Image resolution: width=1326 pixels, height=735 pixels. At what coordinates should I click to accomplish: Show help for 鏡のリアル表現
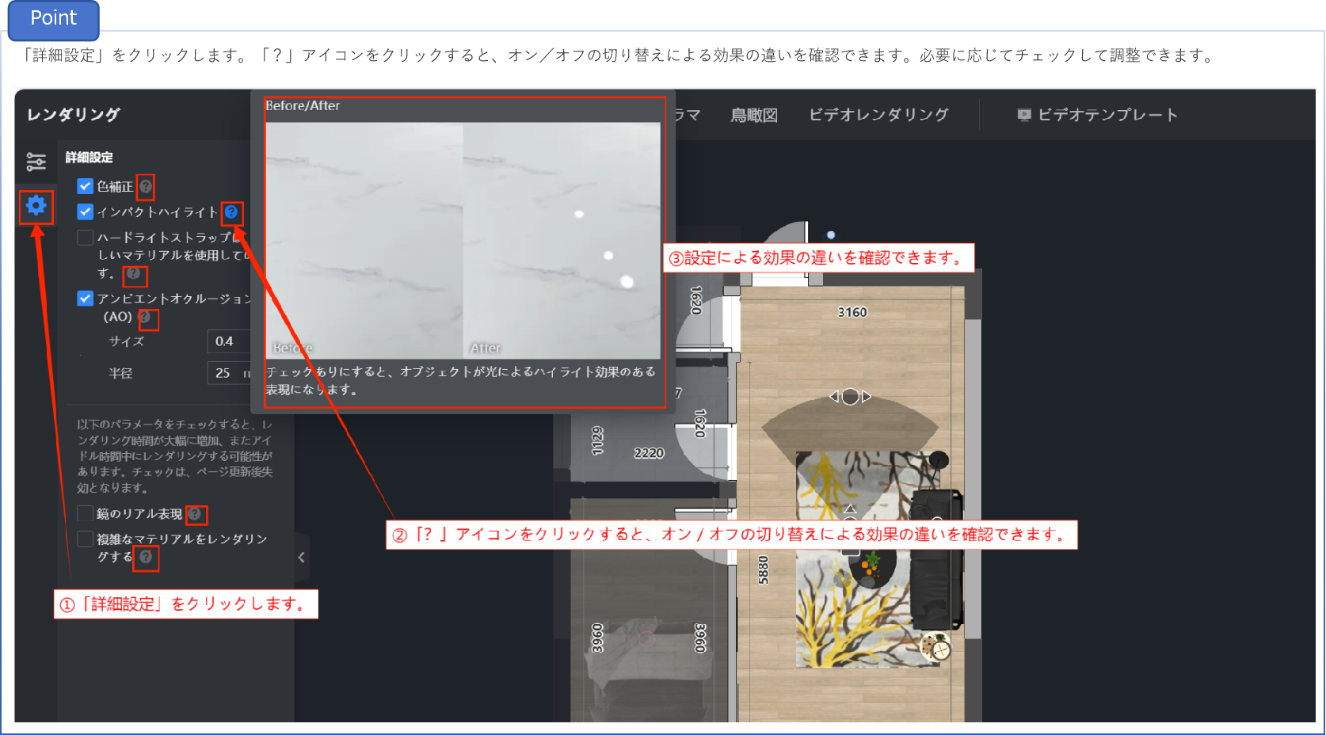(x=195, y=514)
